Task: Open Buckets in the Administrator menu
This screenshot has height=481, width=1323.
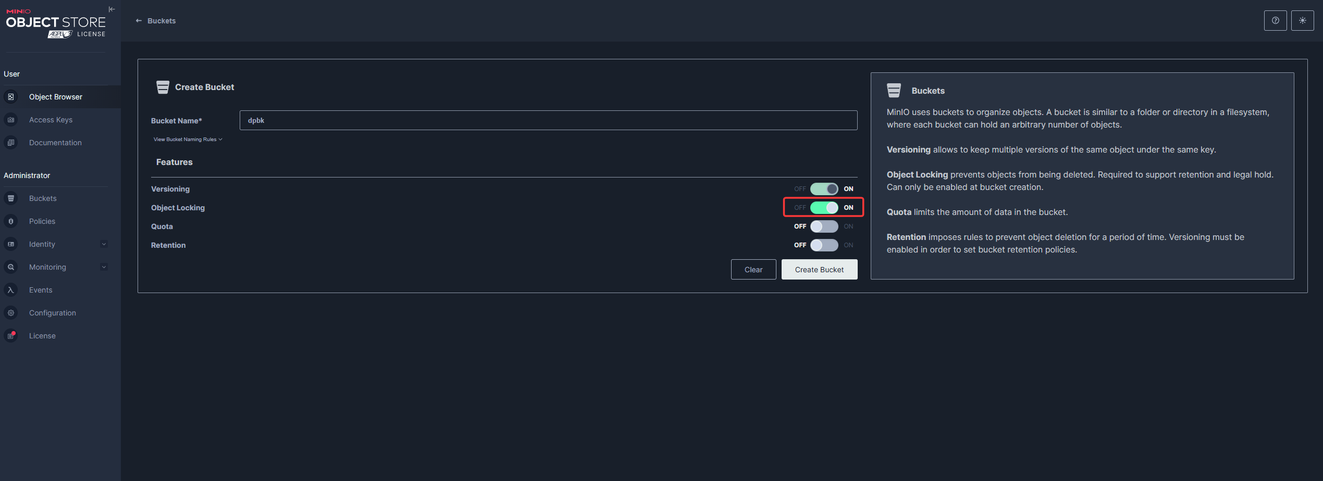Action: coord(43,198)
